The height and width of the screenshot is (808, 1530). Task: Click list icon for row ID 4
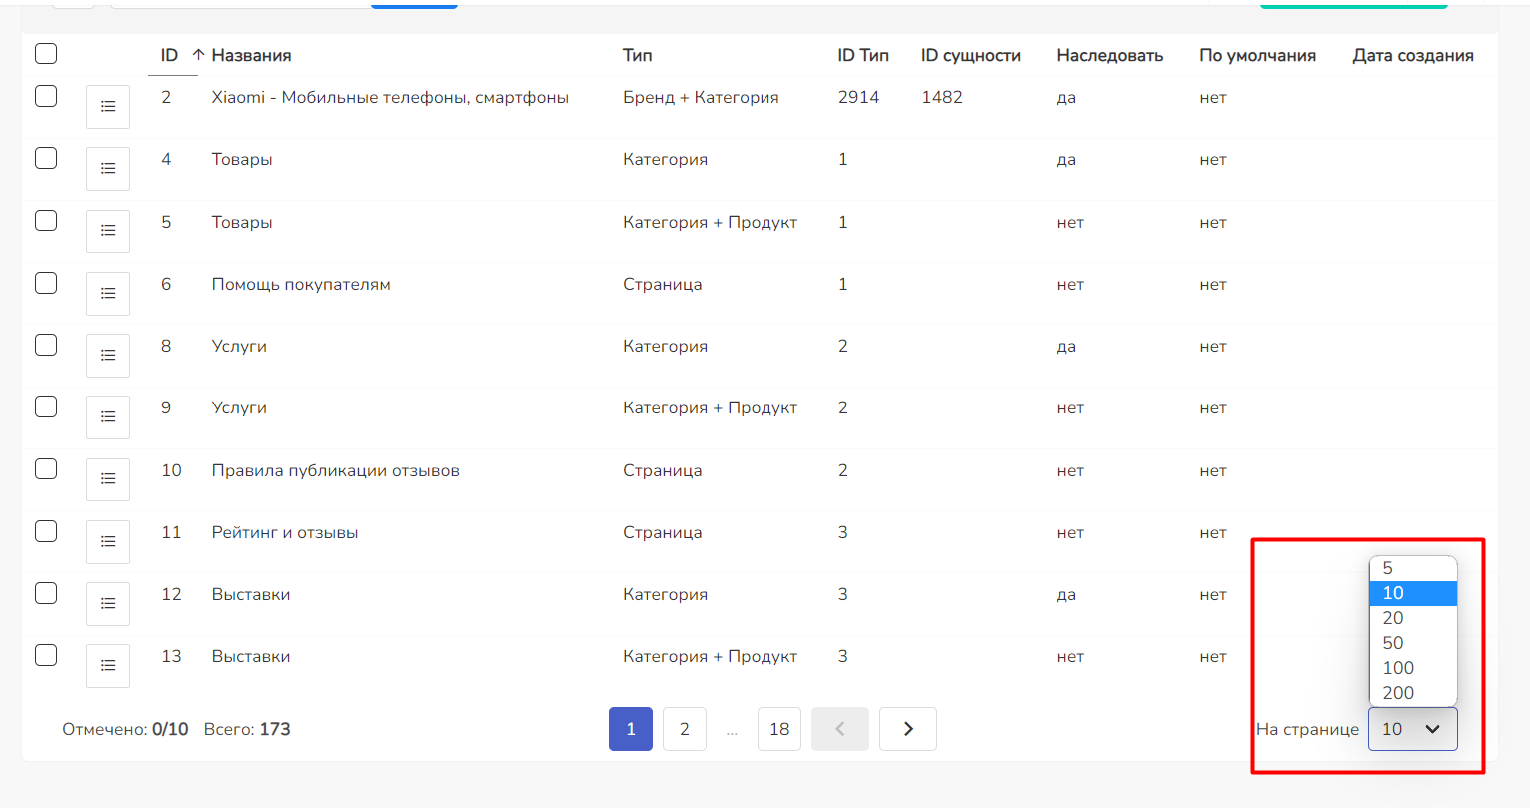coord(108,169)
